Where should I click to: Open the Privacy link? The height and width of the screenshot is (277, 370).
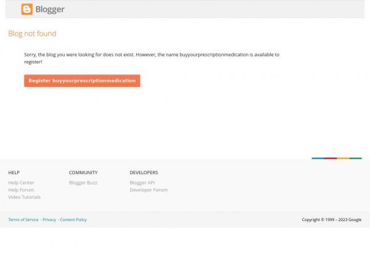49,220
